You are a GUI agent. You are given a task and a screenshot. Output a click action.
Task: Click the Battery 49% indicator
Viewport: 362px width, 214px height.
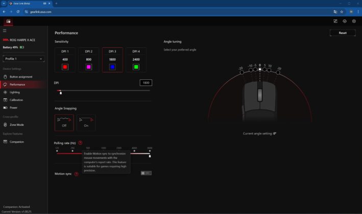click(x=13, y=47)
